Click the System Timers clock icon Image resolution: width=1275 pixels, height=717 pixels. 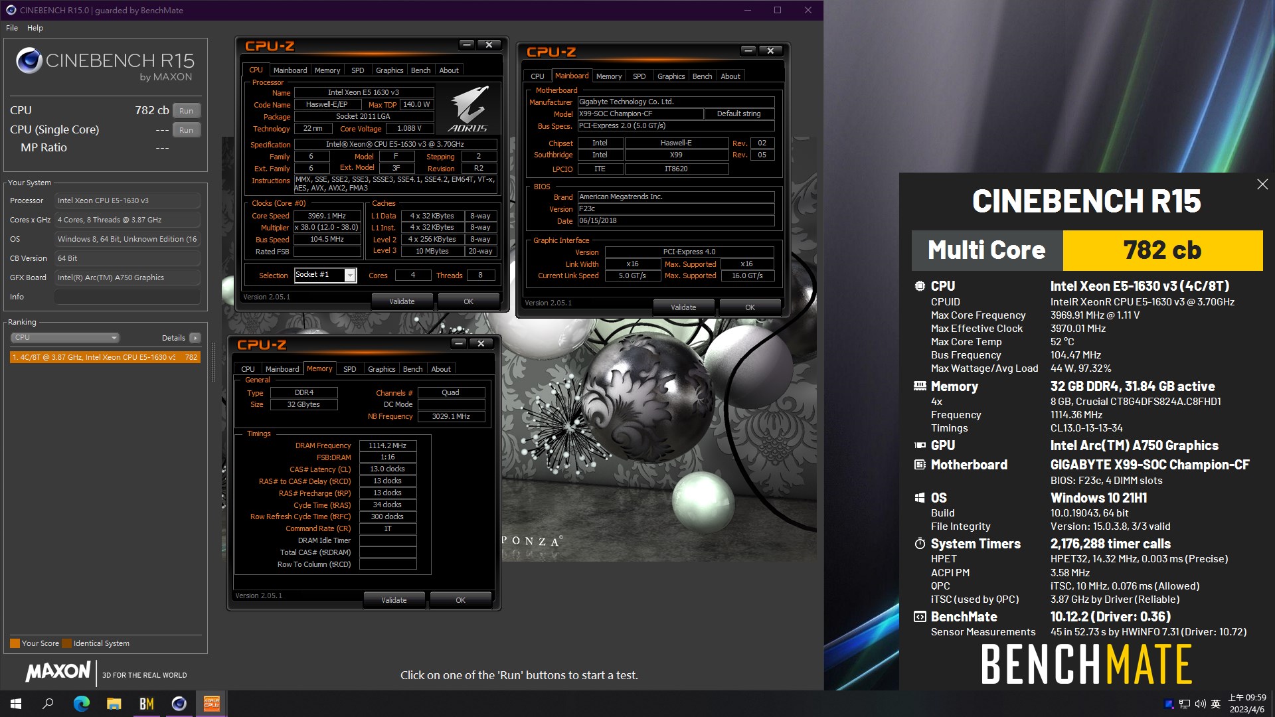click(x=920, y=544)
